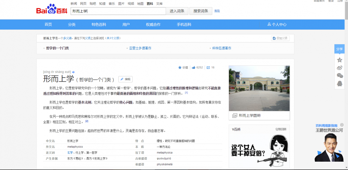This screenshot has height=170, width=348.
Task: Play the pinyin pronunciation speaker icon
Action: (73, 72)
